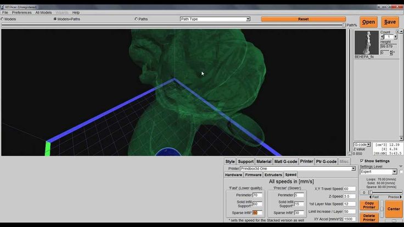Decrease model count with left arrow
This screenshot has width=404, height=227.
point(382,37)
